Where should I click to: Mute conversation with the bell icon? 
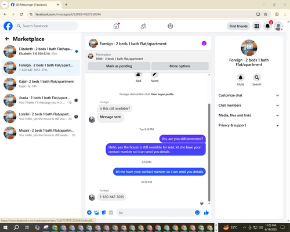coord(241,78)
